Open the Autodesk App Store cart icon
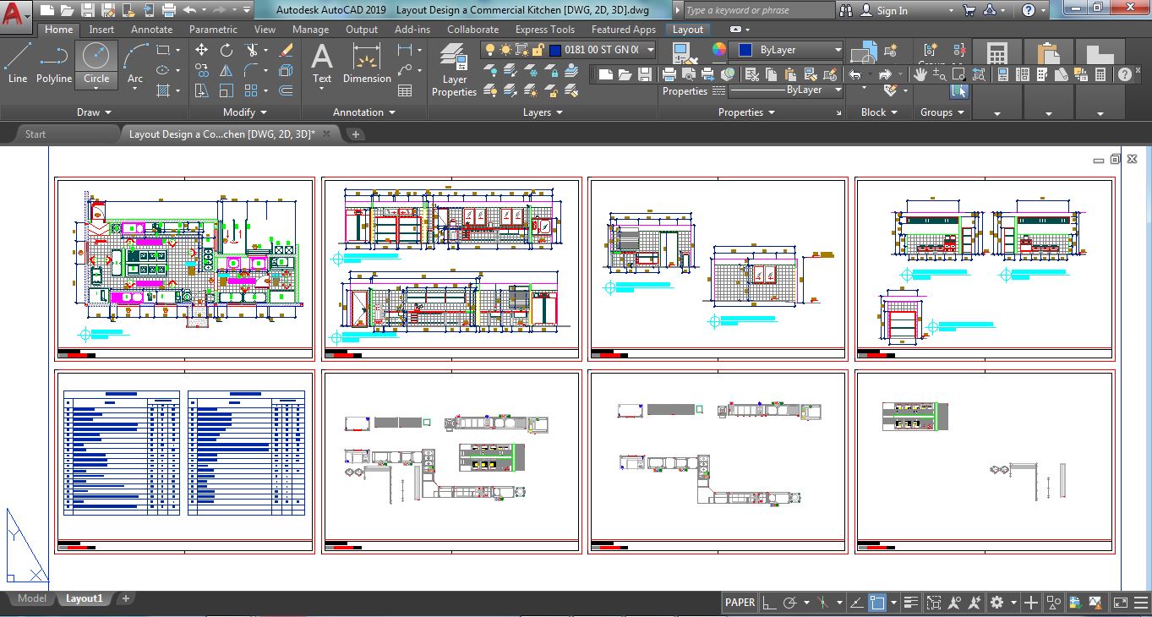1152x617 pixels. click(x=969, y=10)
